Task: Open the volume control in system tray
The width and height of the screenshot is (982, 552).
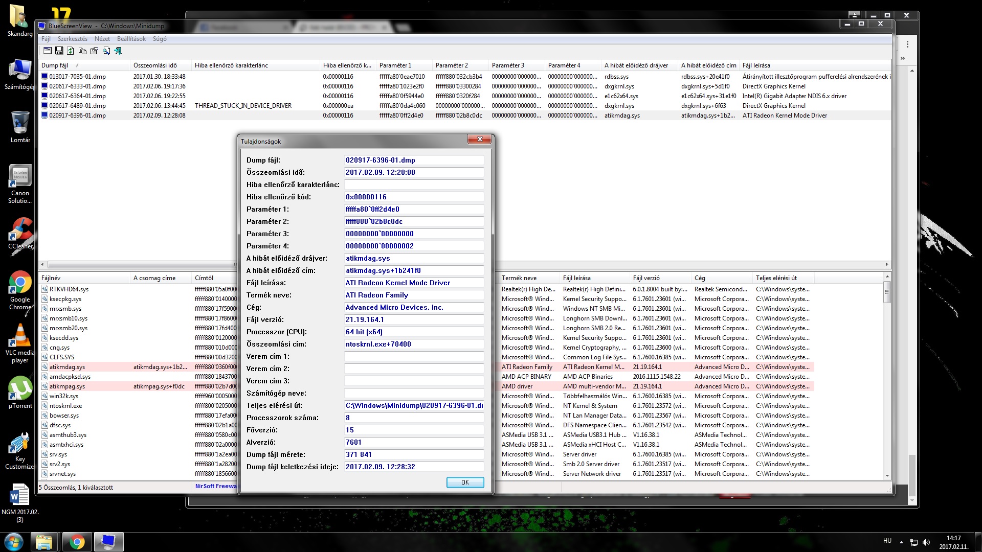Action: [926, 542]
